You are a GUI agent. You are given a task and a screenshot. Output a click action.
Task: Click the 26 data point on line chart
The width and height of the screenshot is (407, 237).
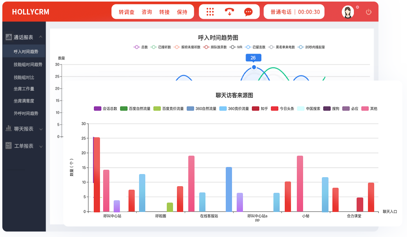[x=254, y=67]
